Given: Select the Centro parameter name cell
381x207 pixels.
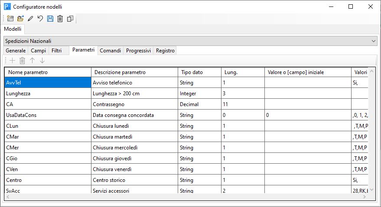Looking at the screenshot, I should pyautogui.click(x=48, y=180).
